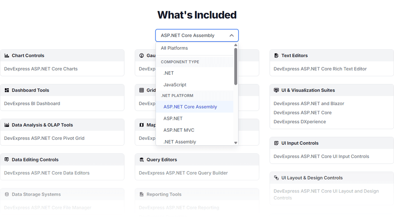This screenshot has width=394, height=218.
Task: Click the Query Editors heading
Action: pyautogui.click(x=162, y=160)
